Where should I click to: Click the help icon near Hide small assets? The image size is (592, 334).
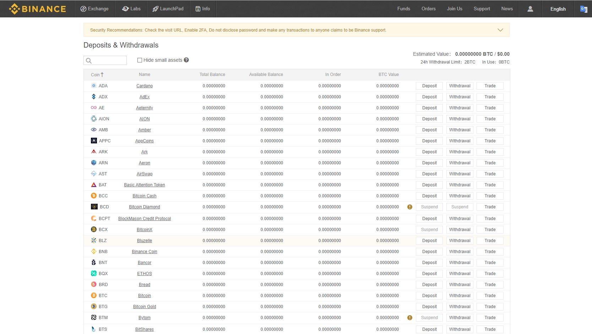(186, 60)
